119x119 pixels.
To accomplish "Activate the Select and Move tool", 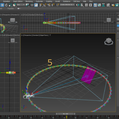I will [2, 5].
